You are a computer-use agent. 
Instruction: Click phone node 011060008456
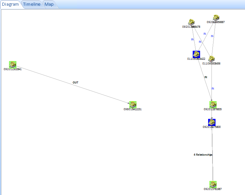[211, 59]
